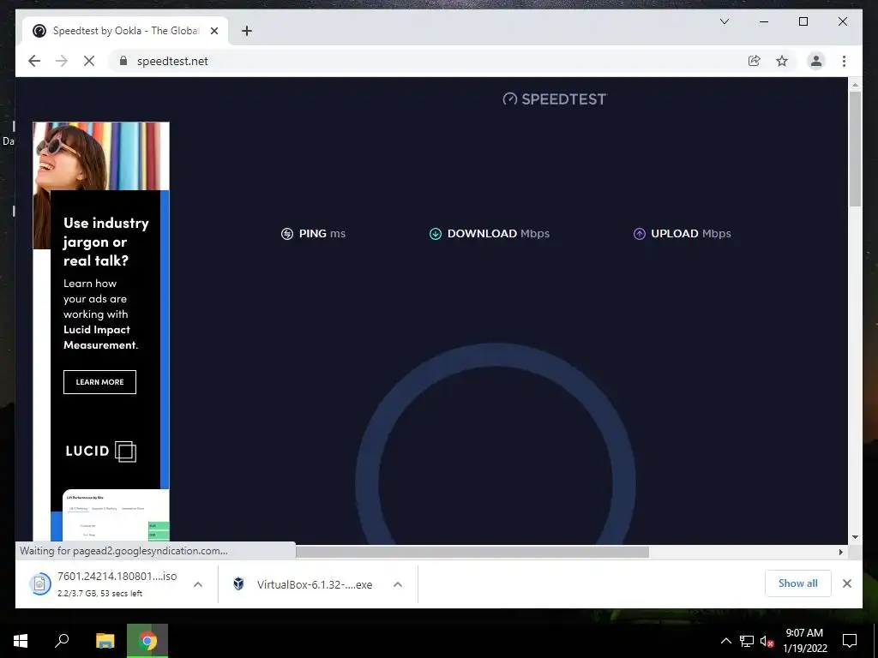Click the grayed forward navigation arrow
878x658 pixels.
(x=62, y=61)
